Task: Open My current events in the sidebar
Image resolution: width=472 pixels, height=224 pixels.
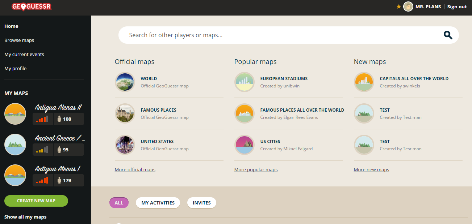Action: tap(24, 54)
